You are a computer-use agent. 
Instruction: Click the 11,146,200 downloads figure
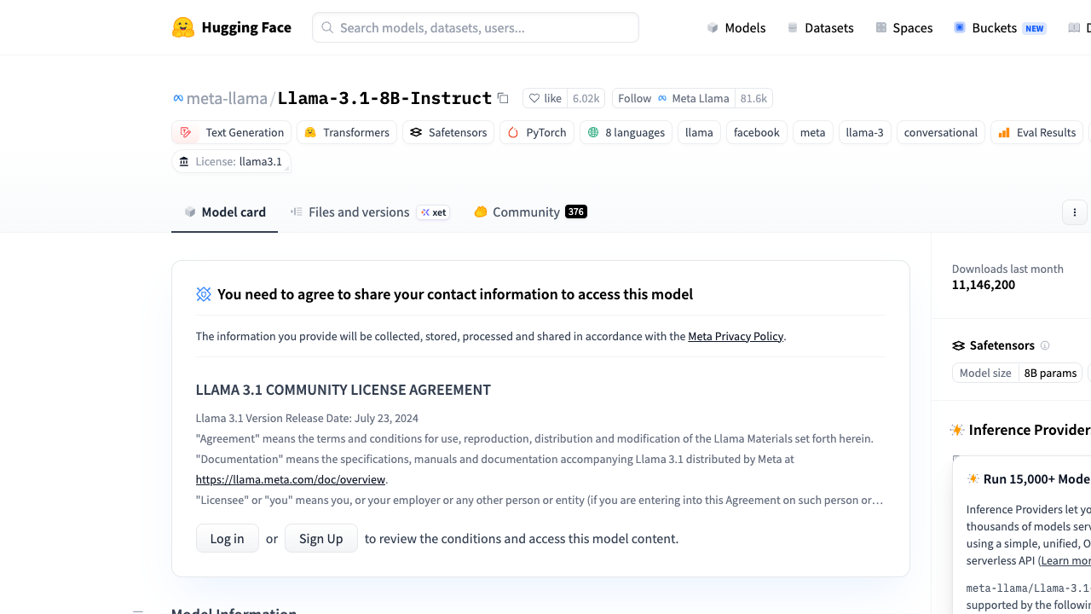984,285
